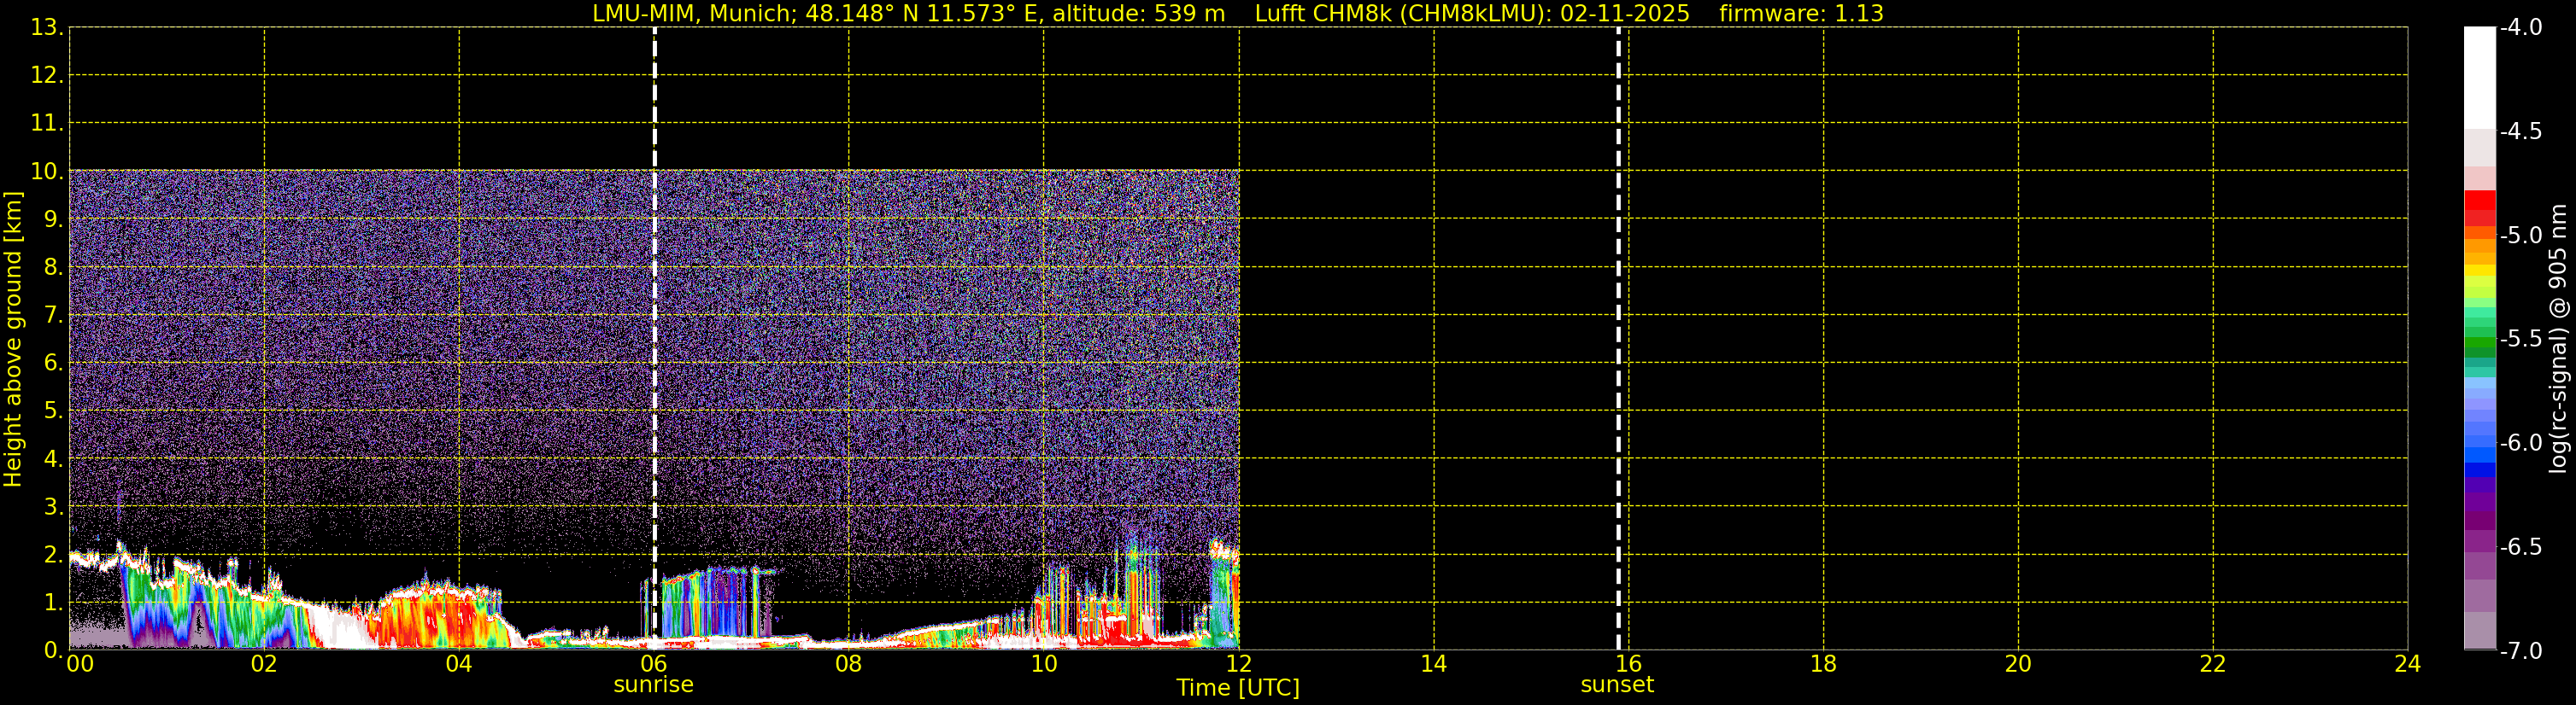Click the '18' time axis tick label
This screenshot has width=2576, height=705.
1823,663
